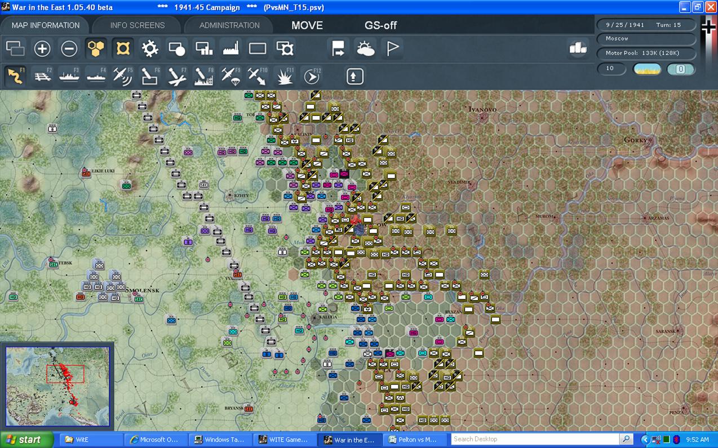Click the GS-off indicator
718x448 pixels.
point(380,25)
